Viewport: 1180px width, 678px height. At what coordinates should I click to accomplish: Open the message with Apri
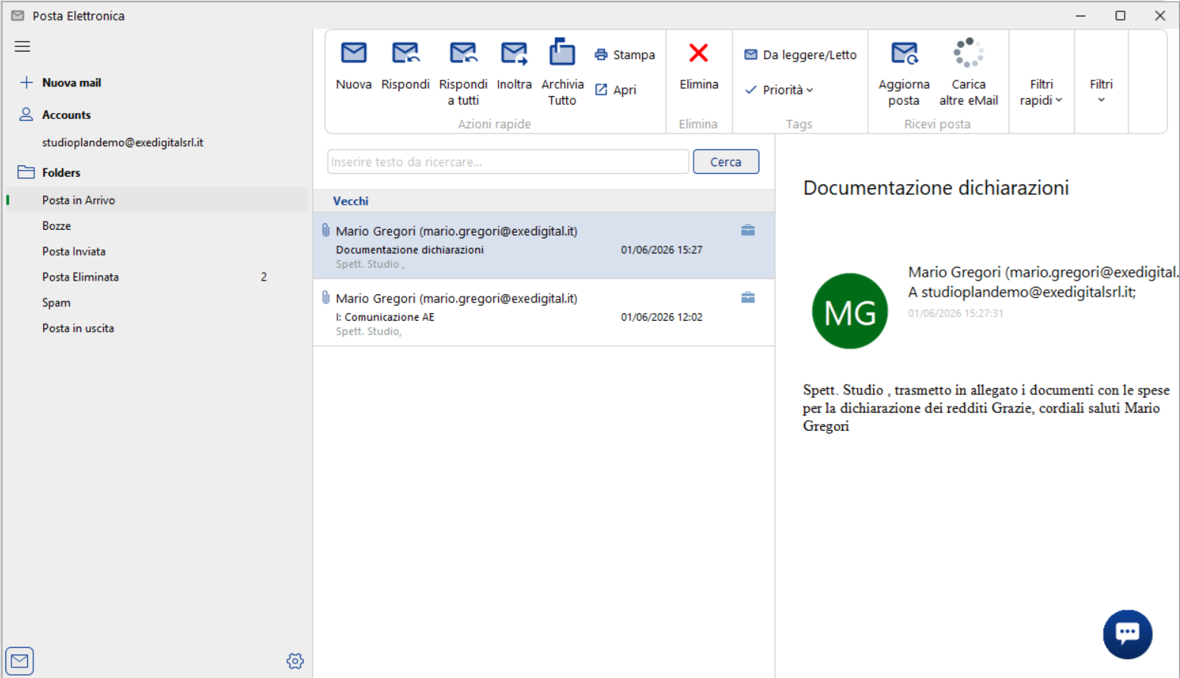pyautogui.click(x=615, y=89)
